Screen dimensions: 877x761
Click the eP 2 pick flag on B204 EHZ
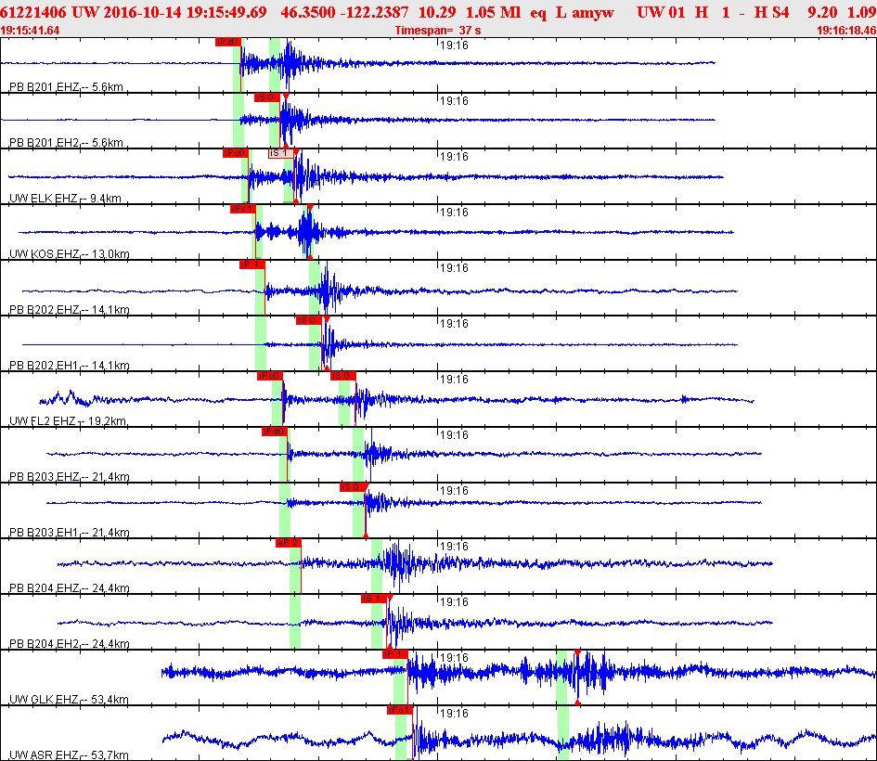(x=288, y=543)
